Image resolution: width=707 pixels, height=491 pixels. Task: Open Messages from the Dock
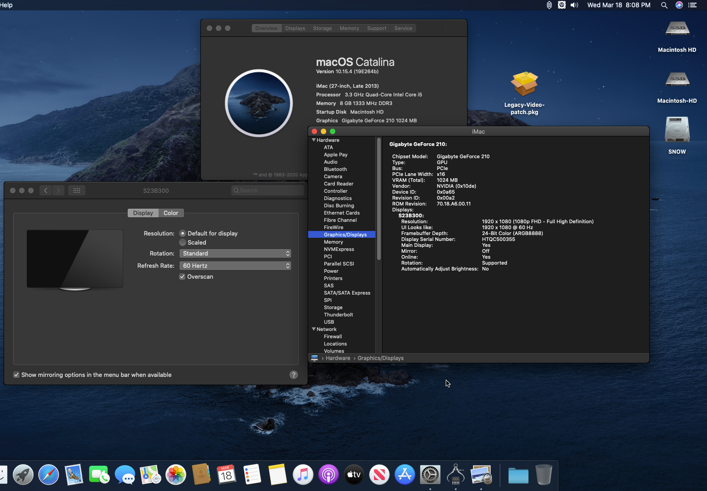[x=125, y=475]
